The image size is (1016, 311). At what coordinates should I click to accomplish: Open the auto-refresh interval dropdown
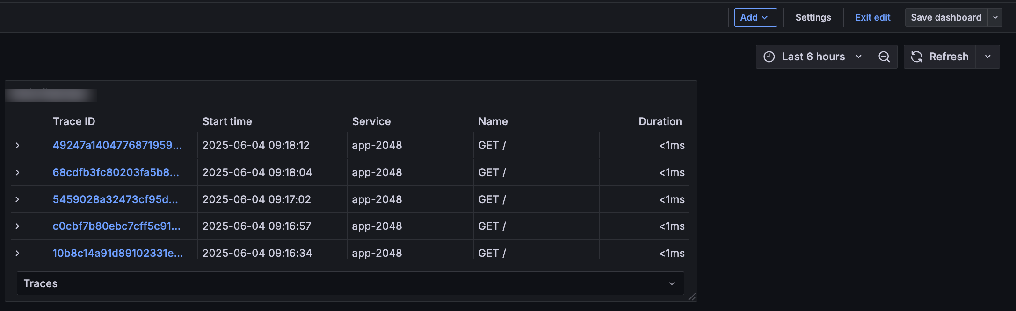coord(988,57)
